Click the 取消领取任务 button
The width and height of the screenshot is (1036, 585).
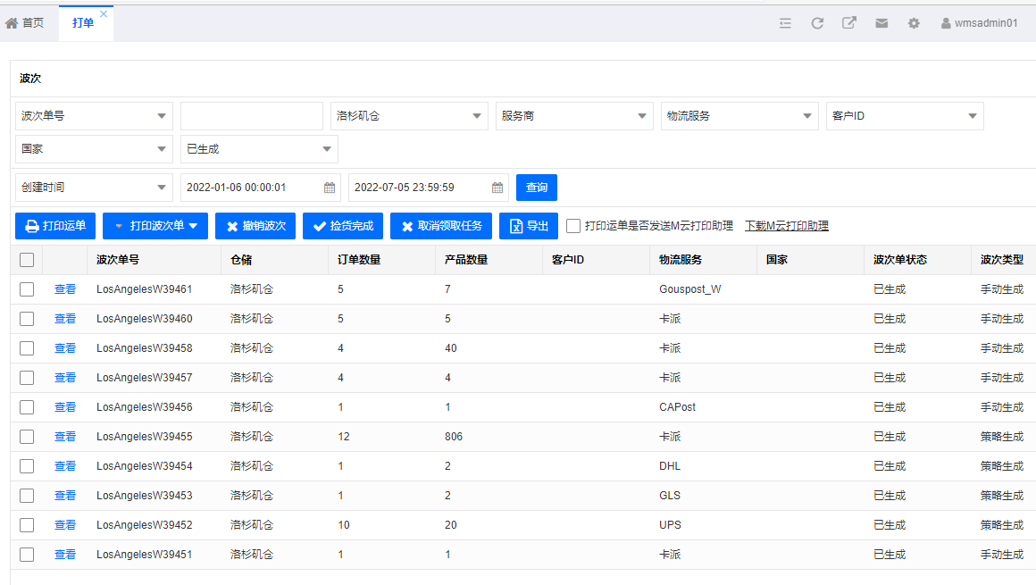point(441,226)
